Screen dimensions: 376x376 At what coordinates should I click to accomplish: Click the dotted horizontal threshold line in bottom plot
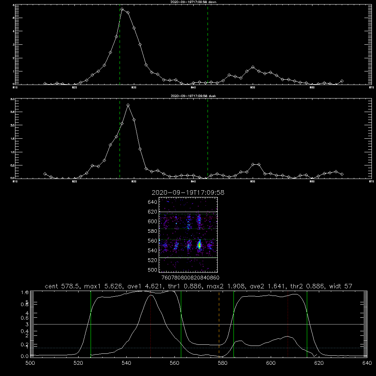(x=199, y=348)
